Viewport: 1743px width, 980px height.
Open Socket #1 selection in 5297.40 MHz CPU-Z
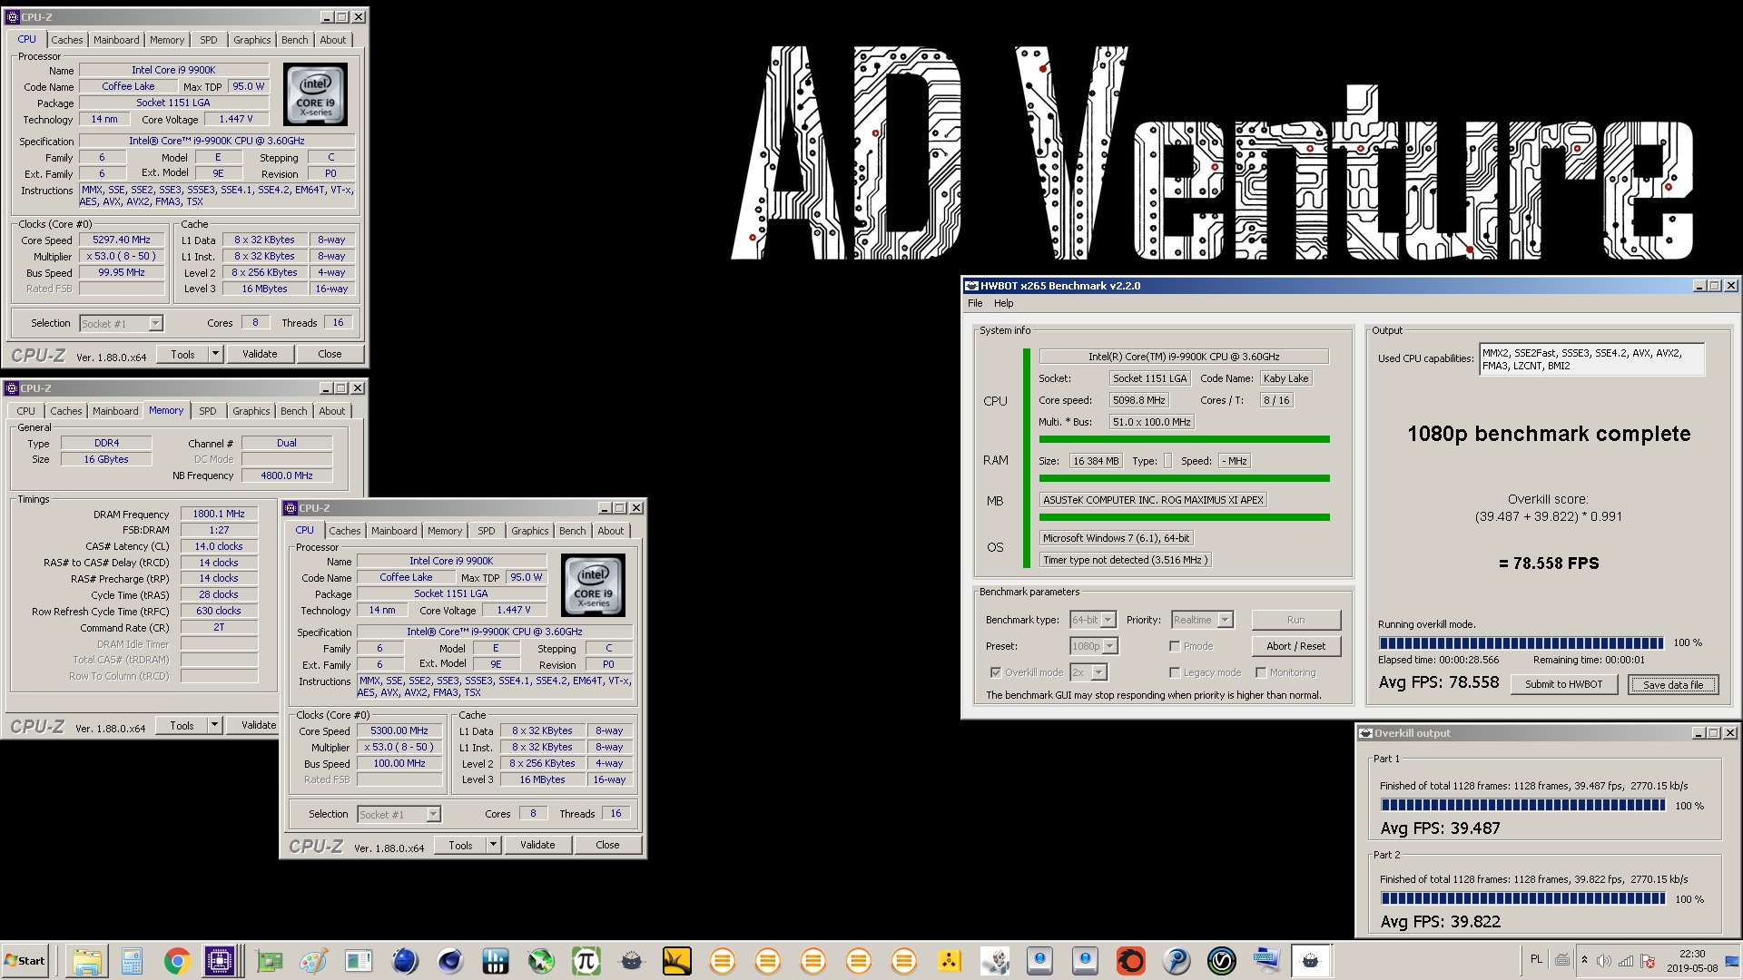(x=121, y=323)
